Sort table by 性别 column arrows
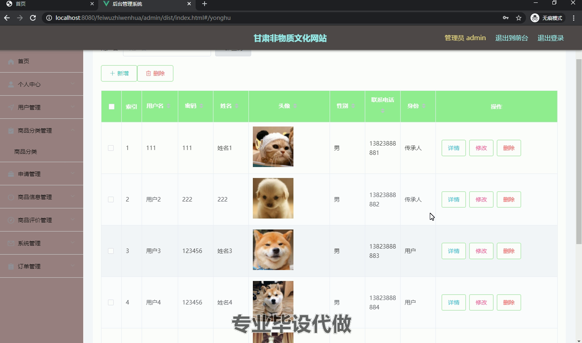The width and height of the screenshot is (582, 343). [x=353, y=106]
